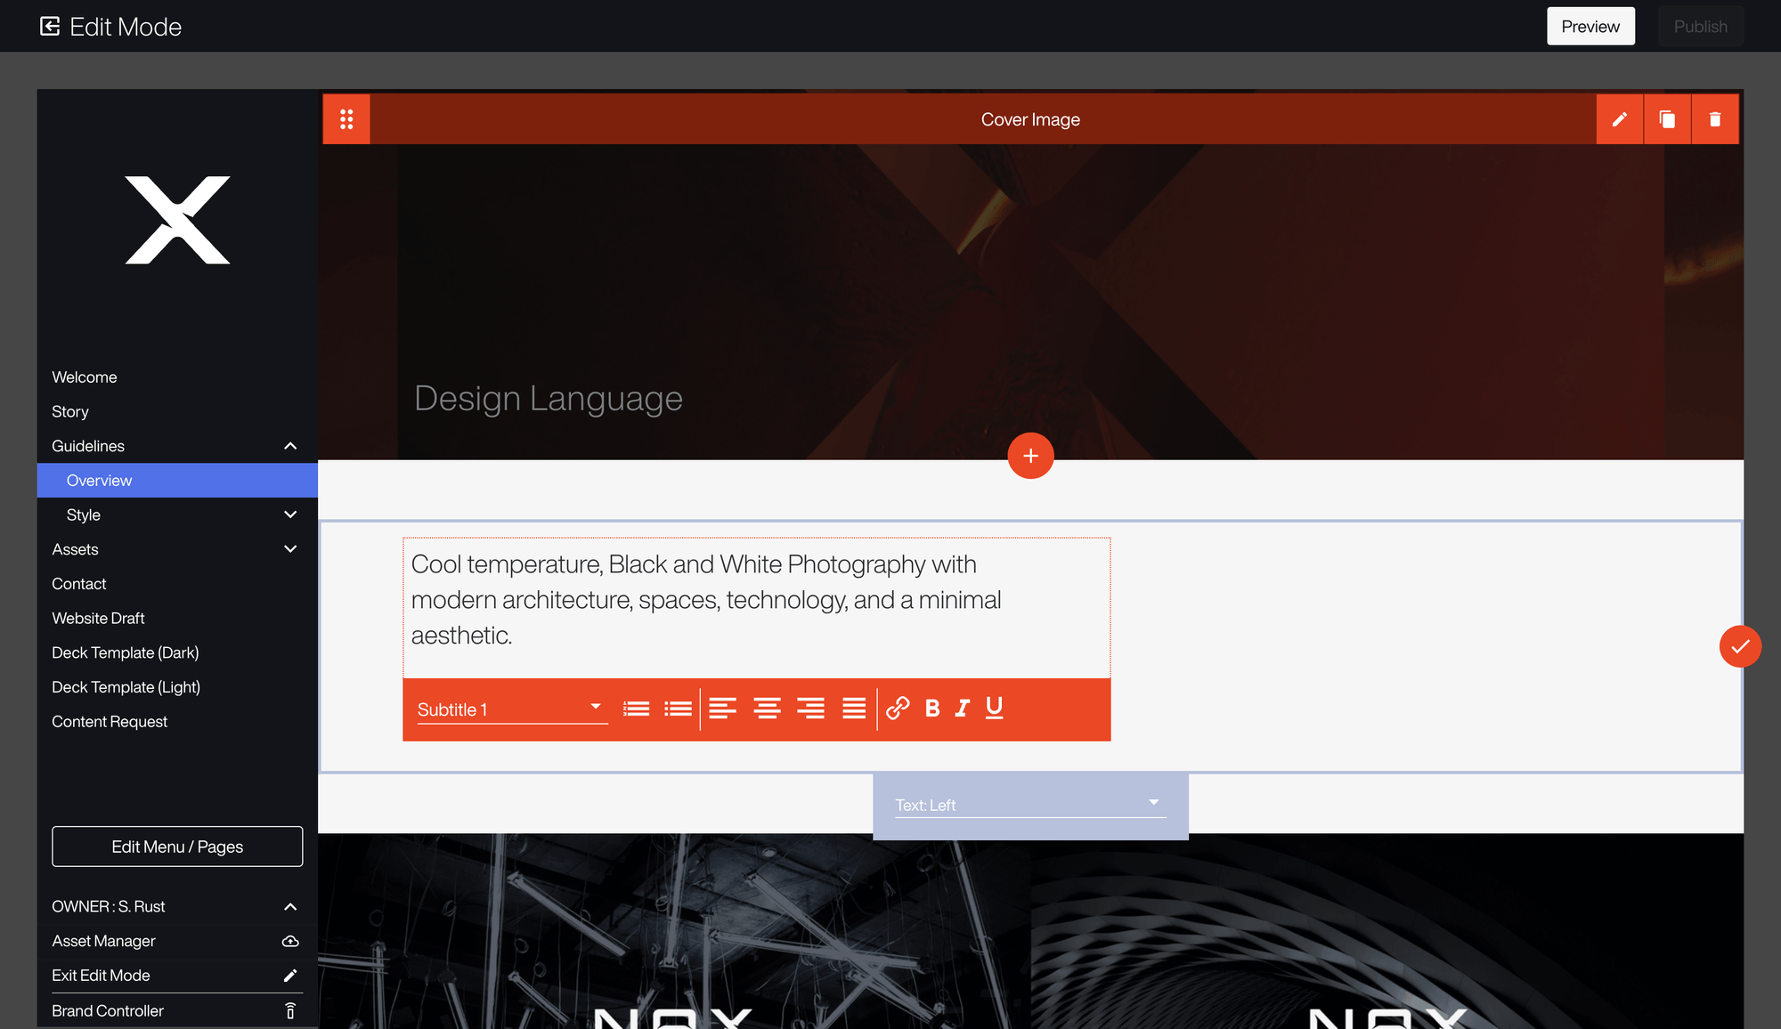
Task: Confirm text edits with checkmark button
Action: 1740,646
